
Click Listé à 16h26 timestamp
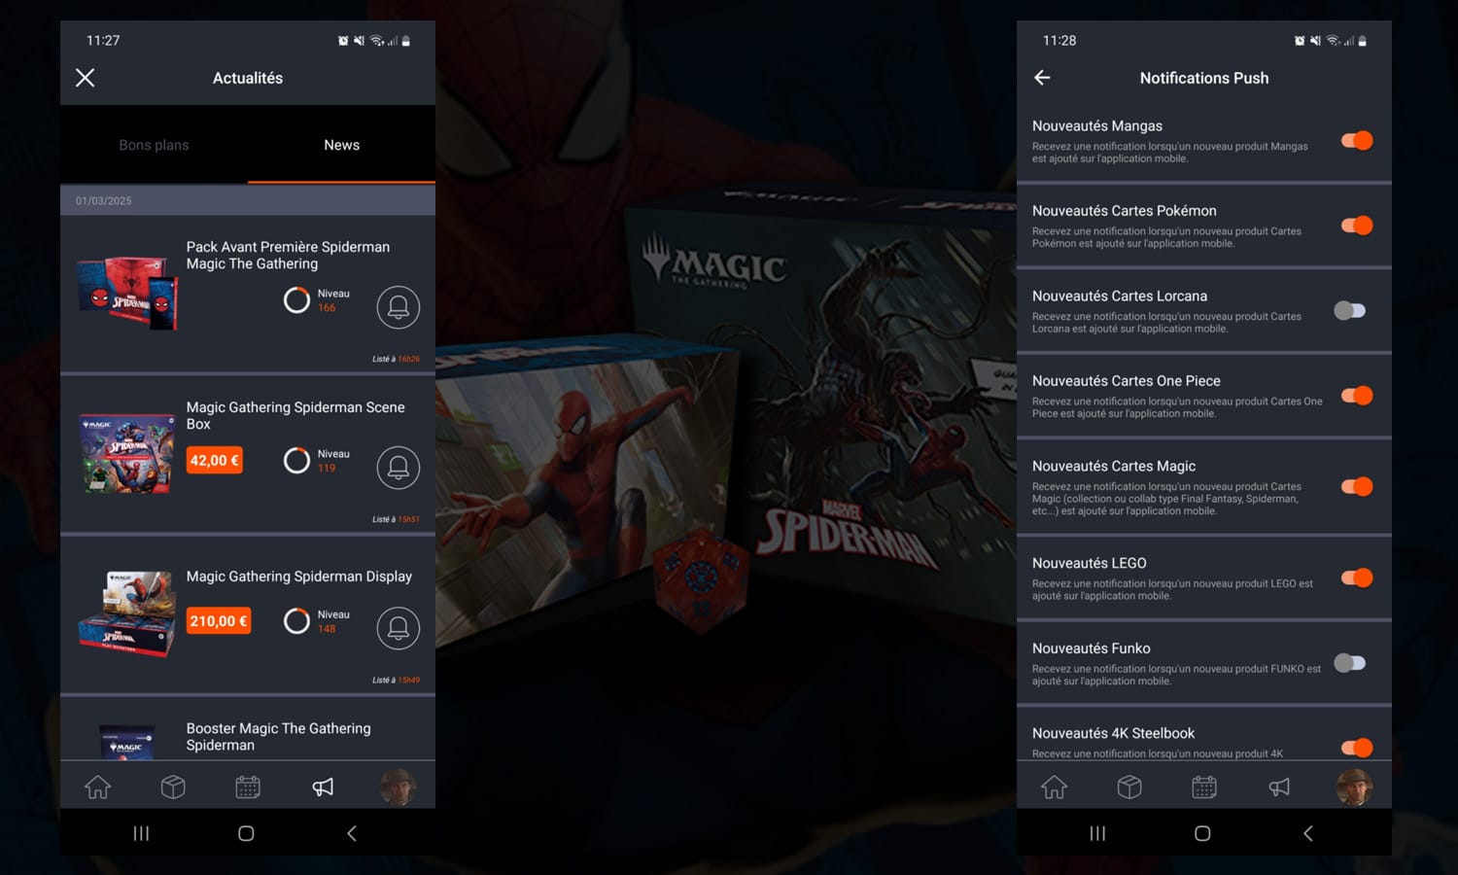coord(397,359)
